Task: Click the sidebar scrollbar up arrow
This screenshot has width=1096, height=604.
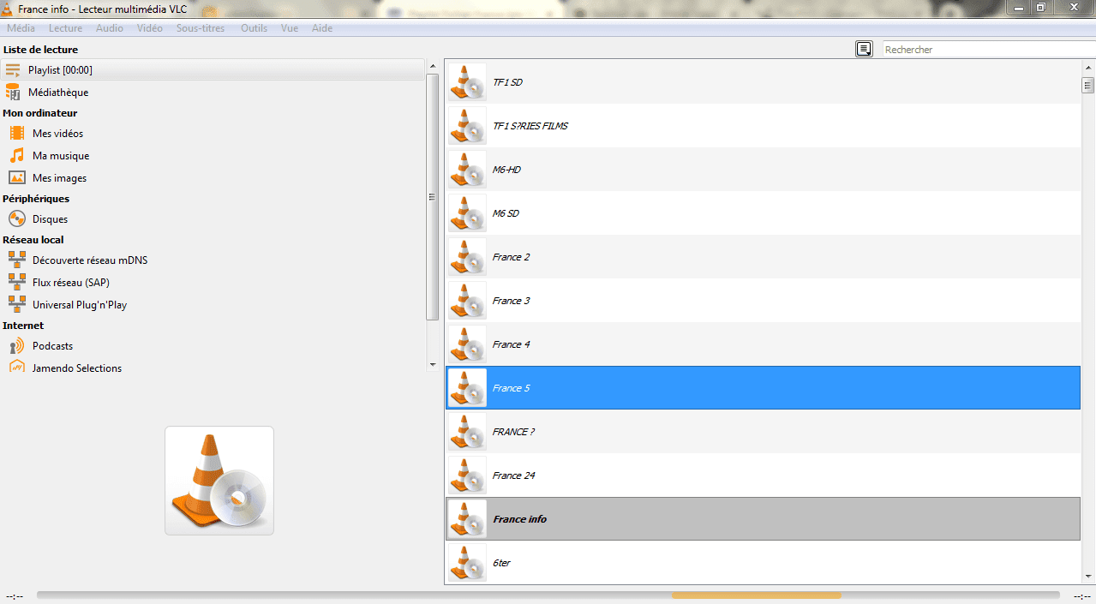Action: (x=433, y=67)
